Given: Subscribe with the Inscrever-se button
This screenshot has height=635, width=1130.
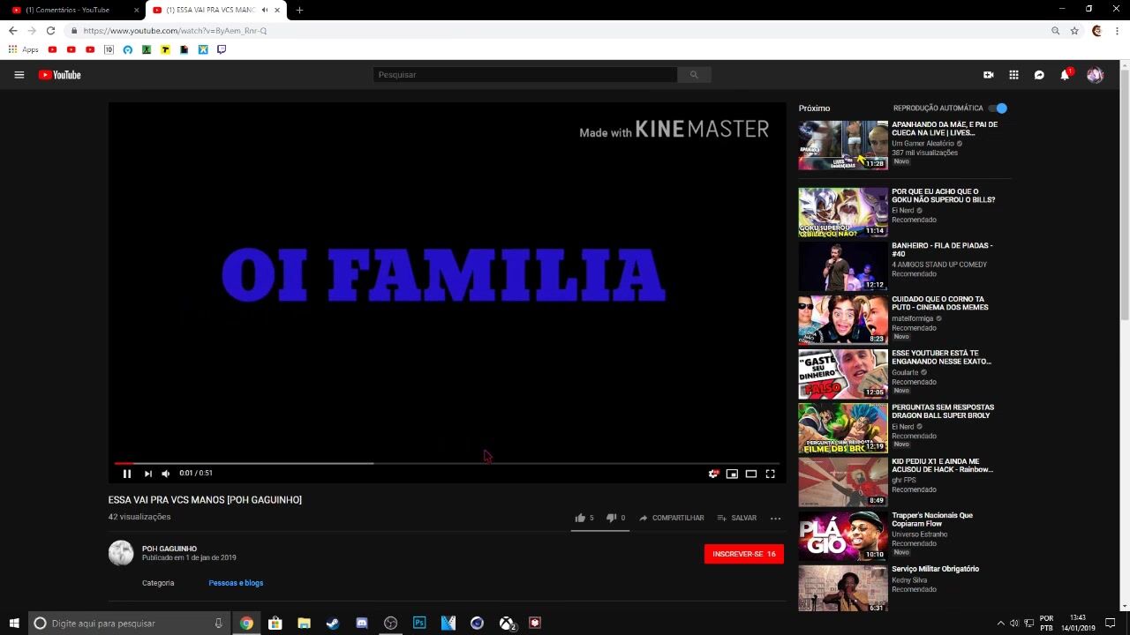Looking at the screenshot, I should (743, 554).
